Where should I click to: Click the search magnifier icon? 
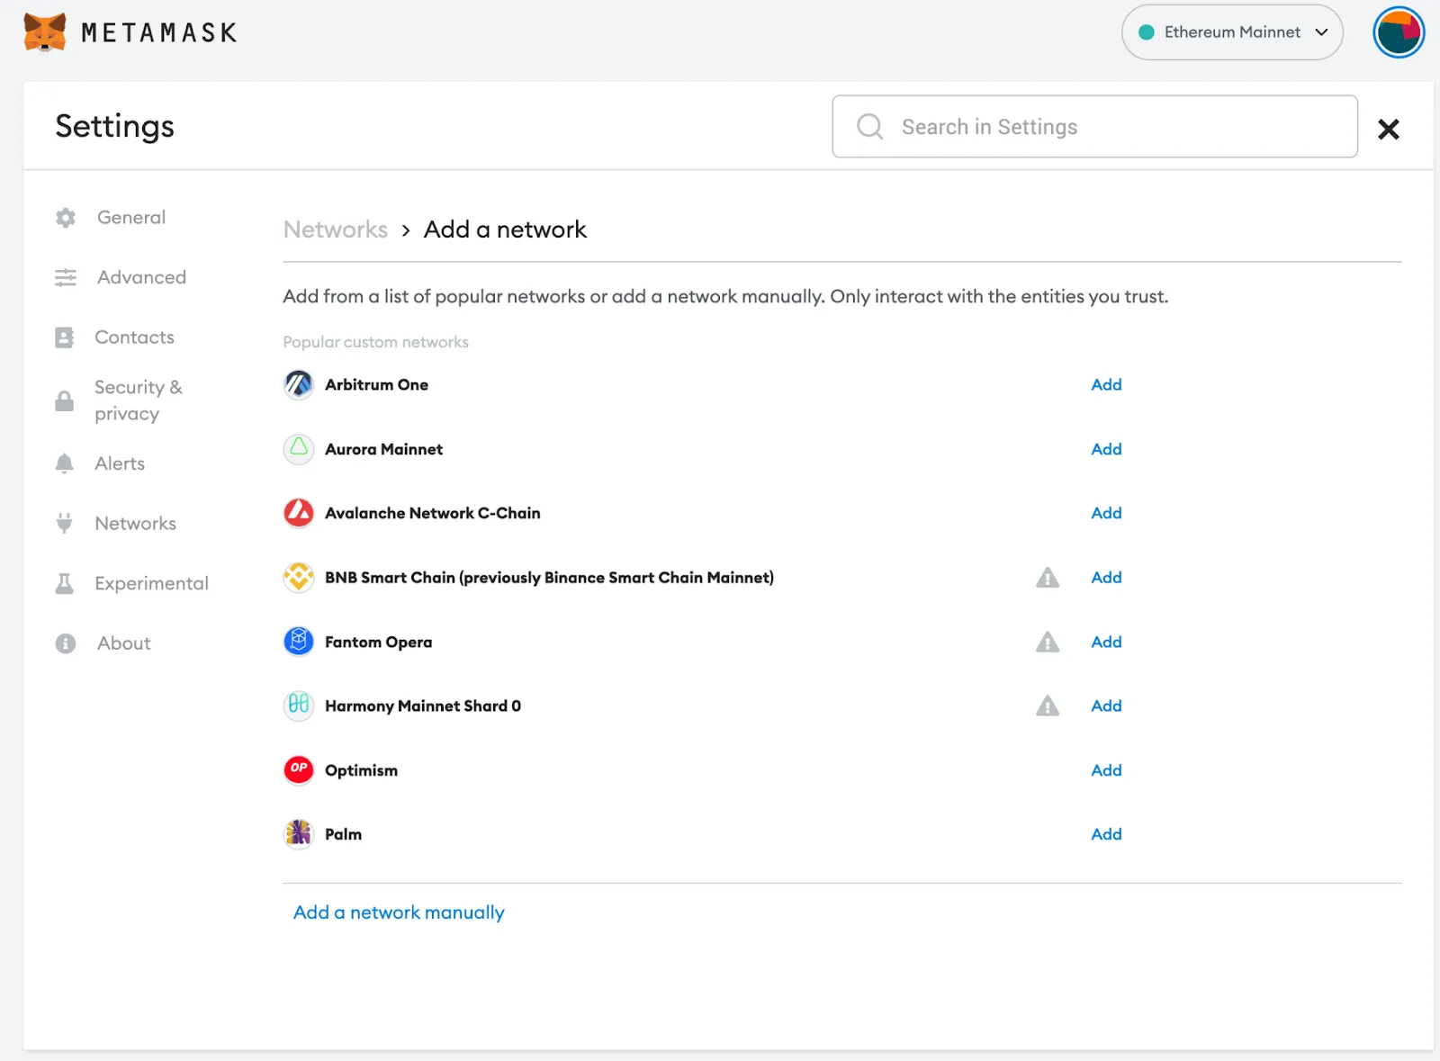click(869, 127)
